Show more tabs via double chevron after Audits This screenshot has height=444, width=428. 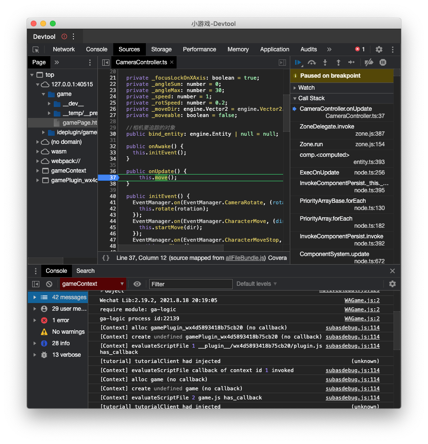(x=329, y=49)
